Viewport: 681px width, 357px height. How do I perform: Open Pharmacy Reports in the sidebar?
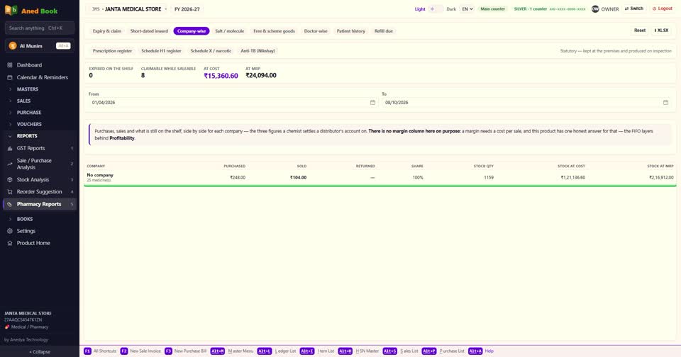point(40,204)
